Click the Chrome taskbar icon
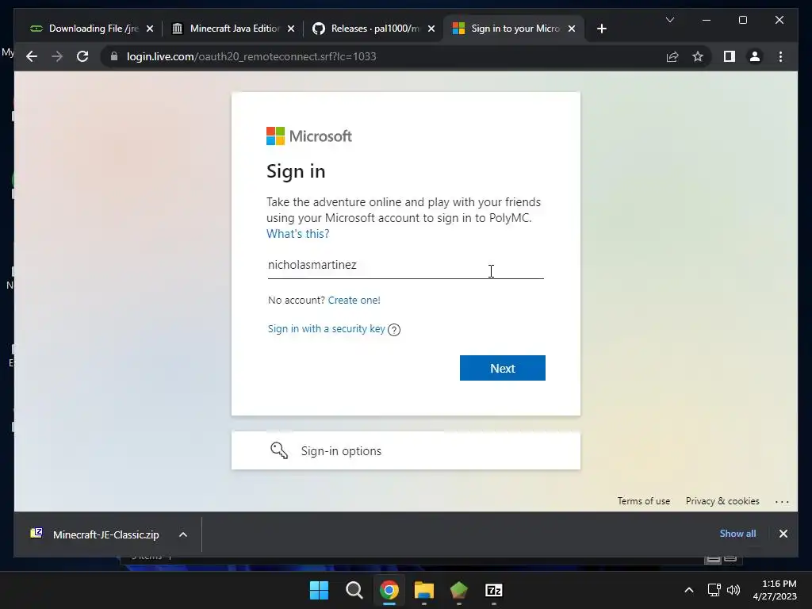The height and width of the screenshot is (609, 812). click(x=389, y=590)
